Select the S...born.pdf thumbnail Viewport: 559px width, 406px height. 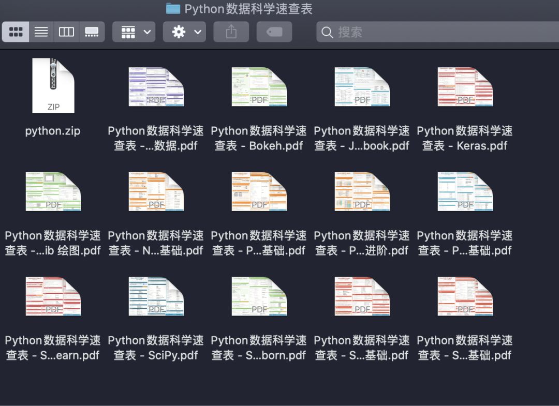point(259,296)
